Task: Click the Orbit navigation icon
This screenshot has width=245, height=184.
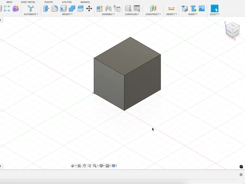Action: 73,166
